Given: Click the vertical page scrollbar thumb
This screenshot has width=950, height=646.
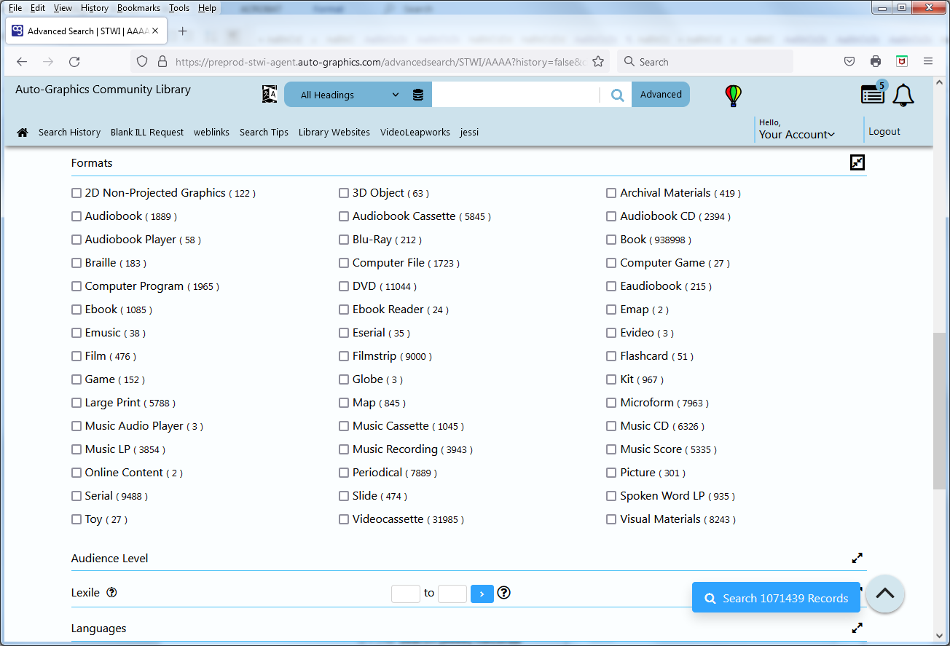Looking at the screenshot, I should point(940,410).
